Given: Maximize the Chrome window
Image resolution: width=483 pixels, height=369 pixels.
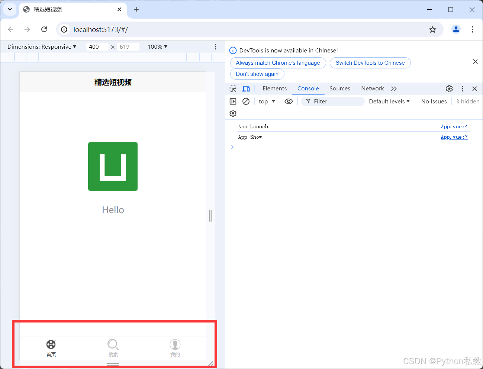Looking at the screenshot, I should tap(451, 9).
